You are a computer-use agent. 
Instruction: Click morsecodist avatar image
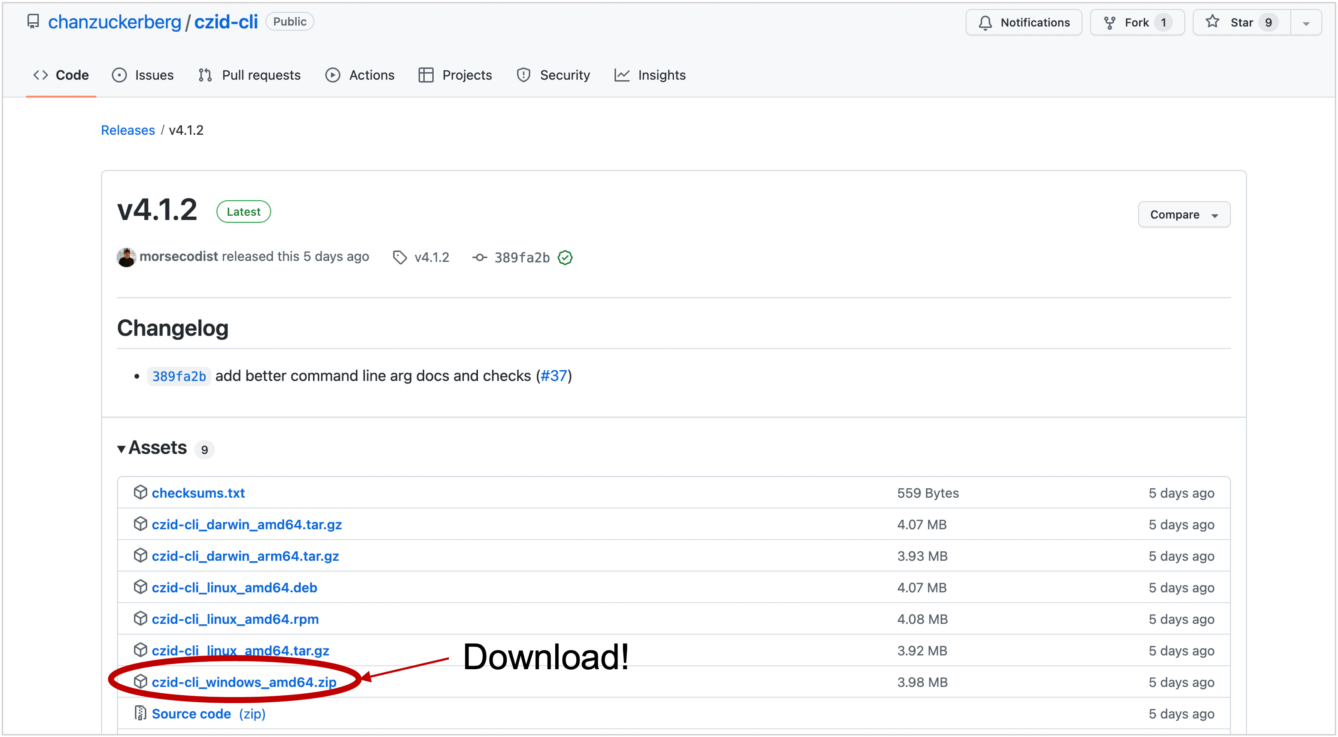point(126,257)
